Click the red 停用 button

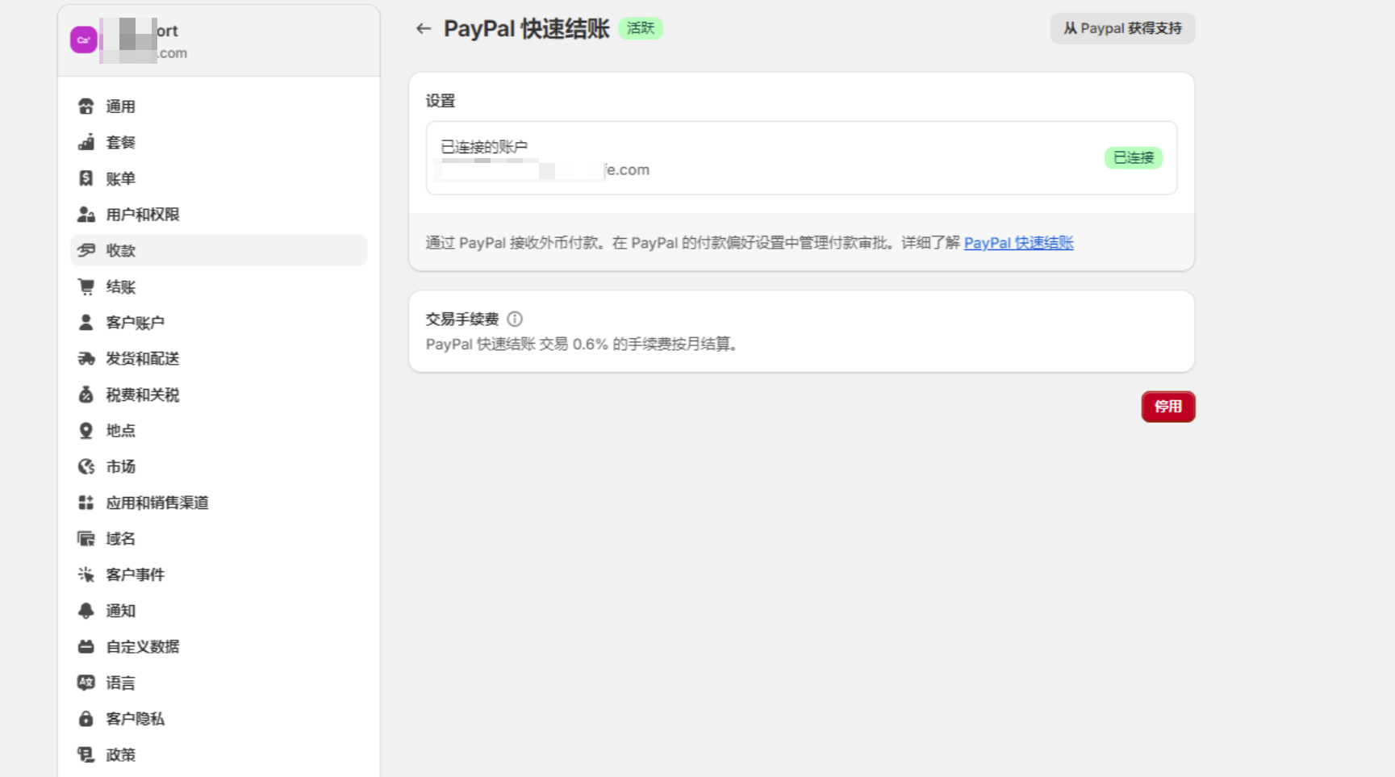1168,407
